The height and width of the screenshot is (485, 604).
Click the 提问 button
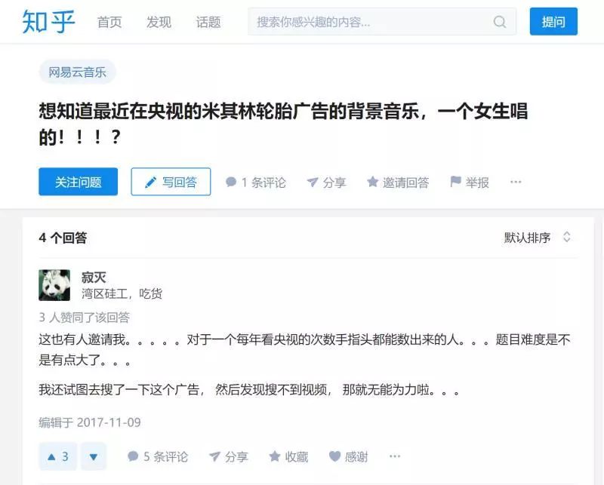553,22
